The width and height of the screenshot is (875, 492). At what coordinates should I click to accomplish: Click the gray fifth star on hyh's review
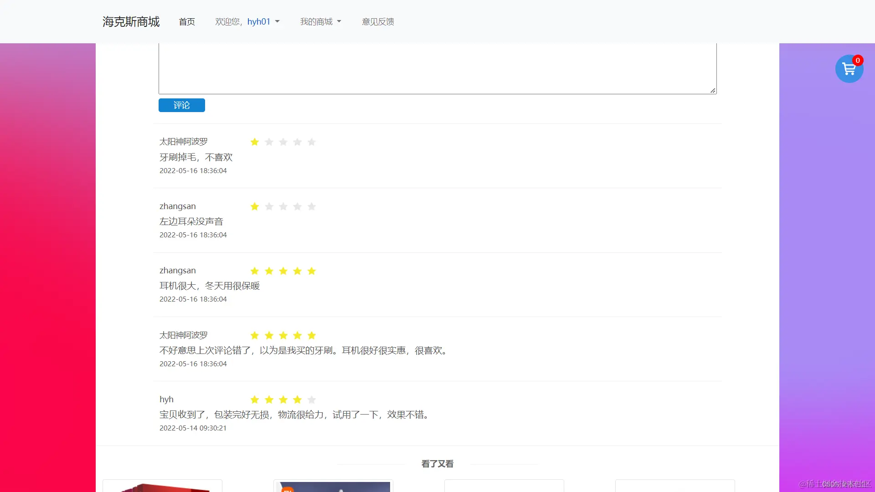[311, 400]
